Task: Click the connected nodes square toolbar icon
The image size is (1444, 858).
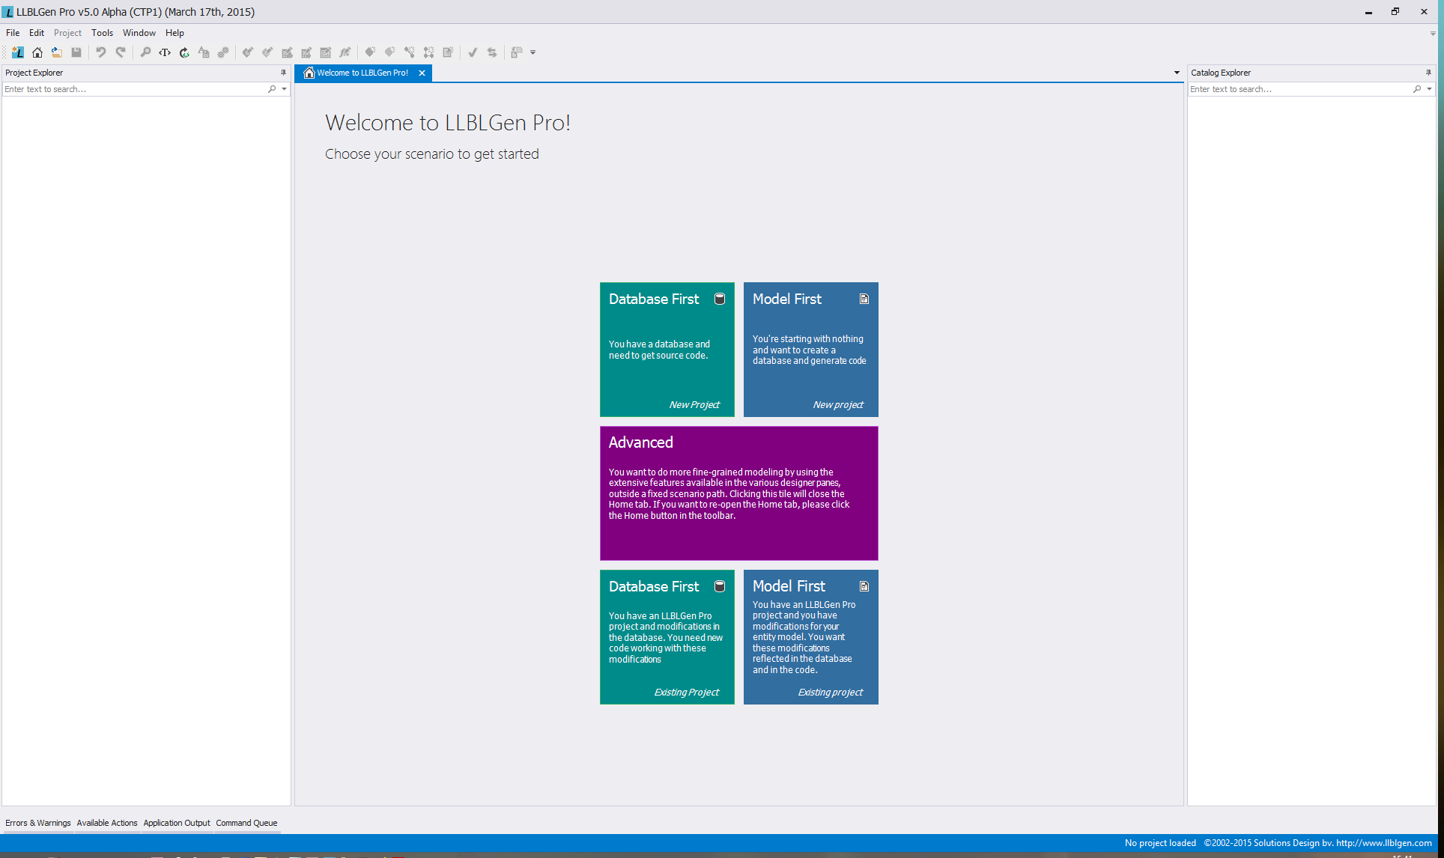Action: [x=428, y=52]
